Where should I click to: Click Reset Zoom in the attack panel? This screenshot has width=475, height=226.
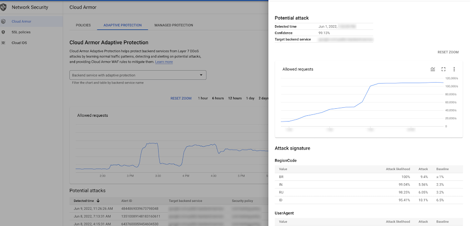[x=448, y=52]
